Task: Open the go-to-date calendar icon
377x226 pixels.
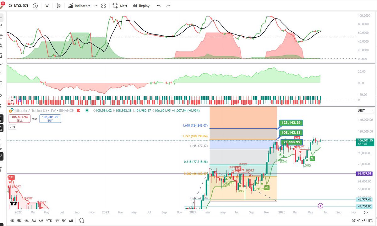Action: coord(81,221)
